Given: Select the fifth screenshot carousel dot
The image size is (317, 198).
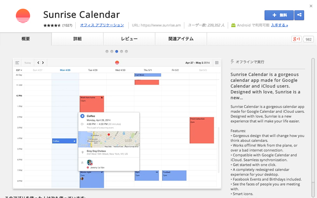Looking at the screenshot, I should [126, 51].
